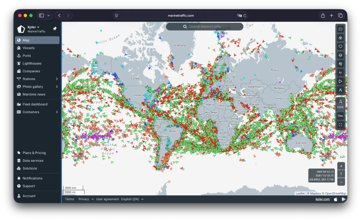Open Vessels in the sidebar

click(29, 48)
